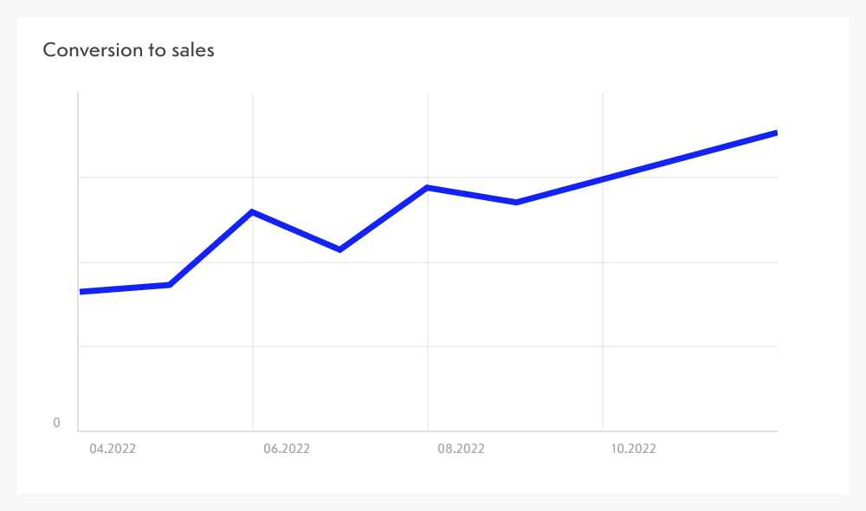
Task: Select the 08.2022 x-axis label
Action: pos(461,449)
